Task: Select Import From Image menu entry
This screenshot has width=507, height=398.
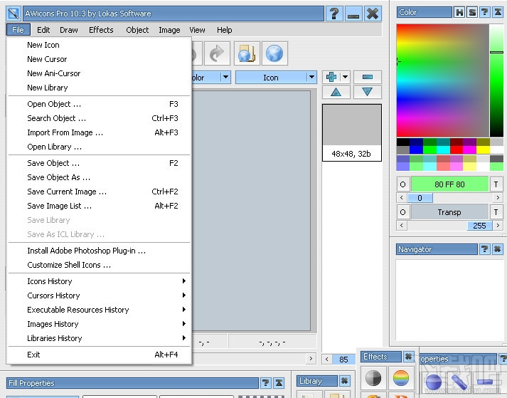Action: (x=99, y=132)
